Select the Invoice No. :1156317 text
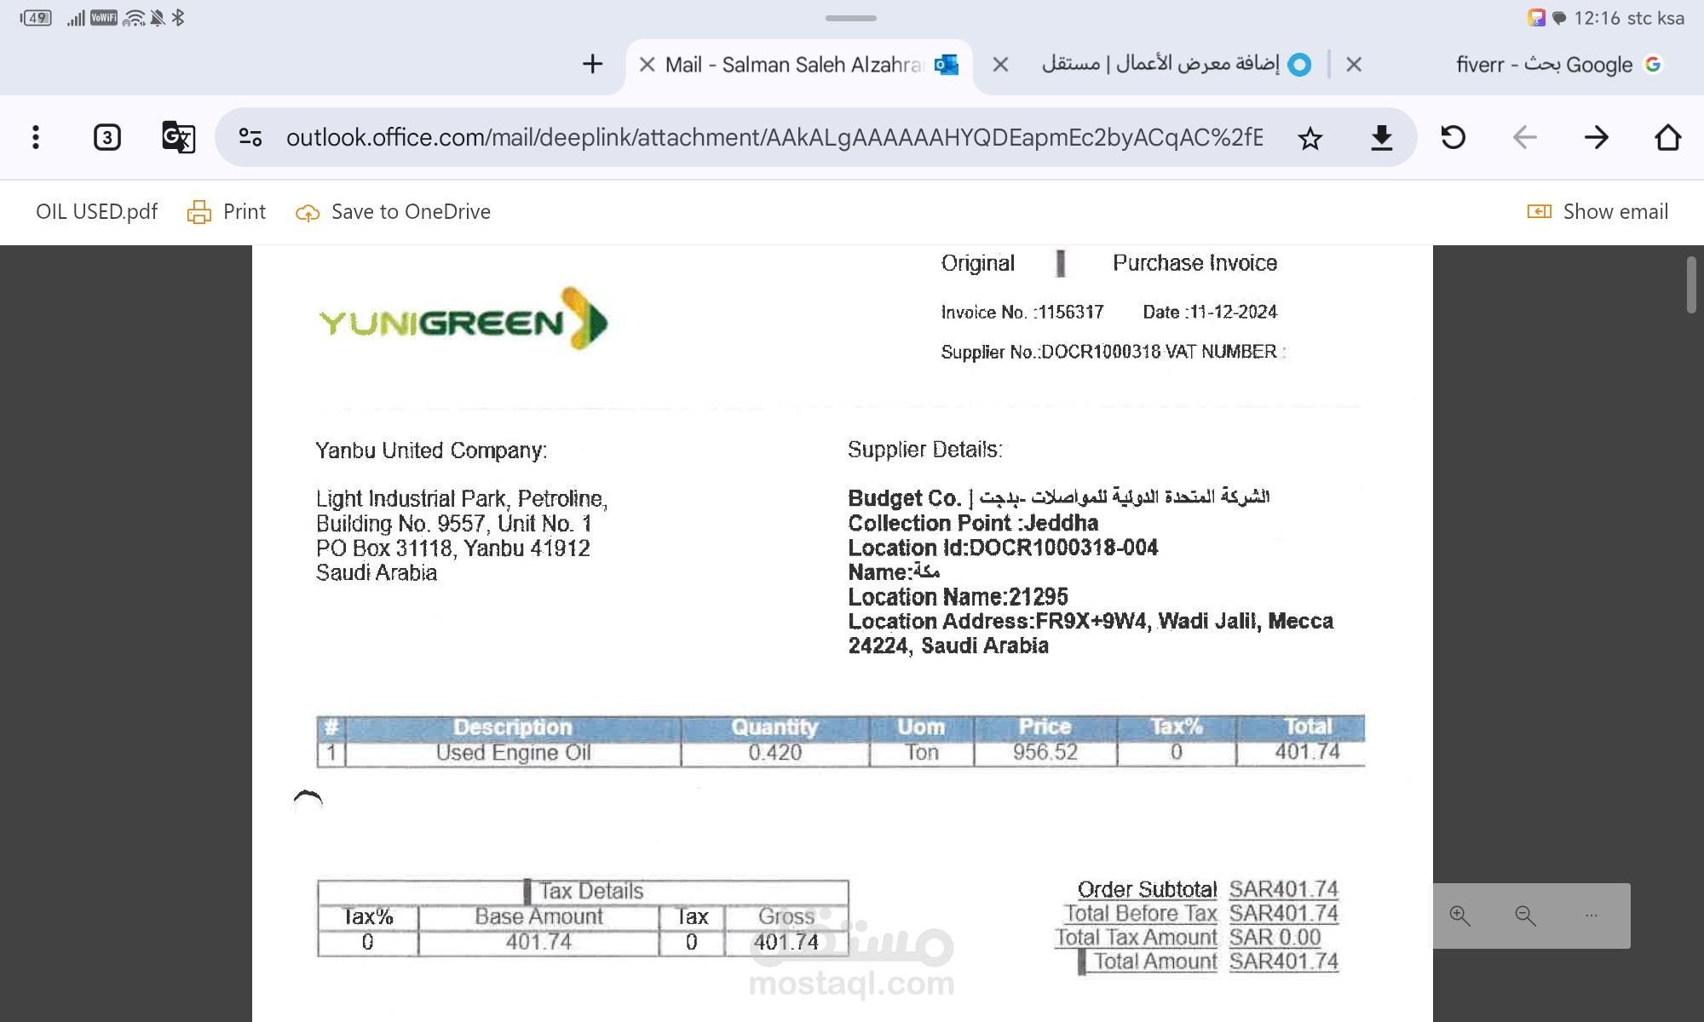This screenshot has width=1704, height=1022. pyautogui.click(x=1022, y=313)
